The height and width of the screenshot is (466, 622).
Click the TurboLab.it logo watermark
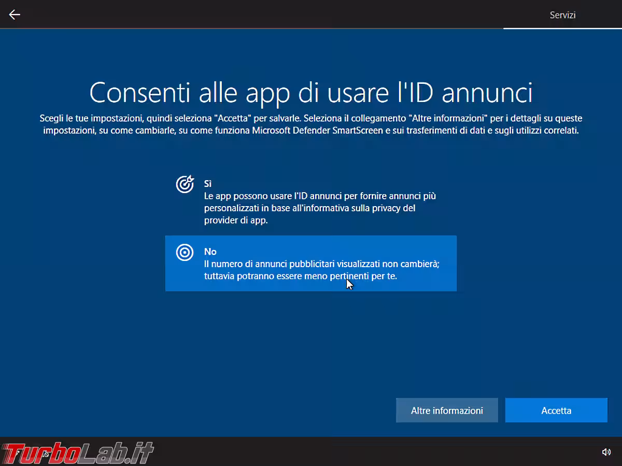click(78, 453)
